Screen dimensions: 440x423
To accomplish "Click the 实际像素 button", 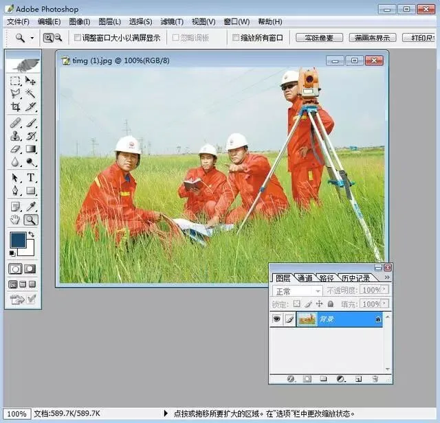I will [319, 38].
